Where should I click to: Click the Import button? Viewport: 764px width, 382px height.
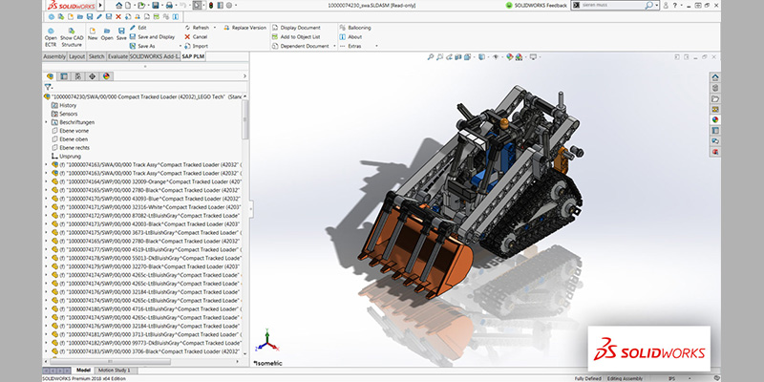(x=197, y=46)
